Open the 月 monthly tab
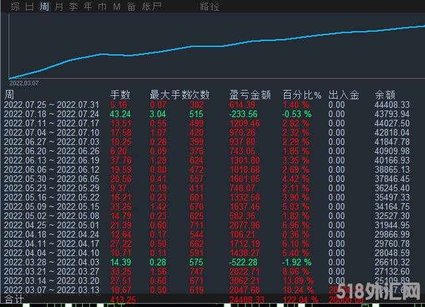The height and width of the screenshot is (307, 425). [58, 6]
